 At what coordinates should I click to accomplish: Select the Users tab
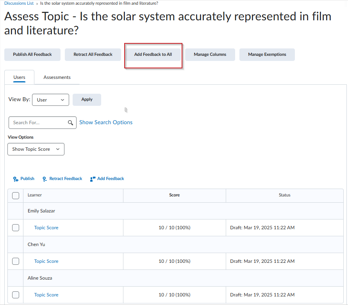click(19, 77)
